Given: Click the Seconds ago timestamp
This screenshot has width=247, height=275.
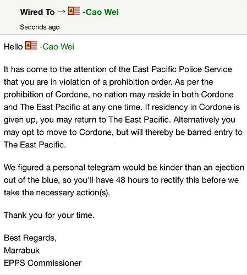Looking at the screenshot, I should click(40, 27).
